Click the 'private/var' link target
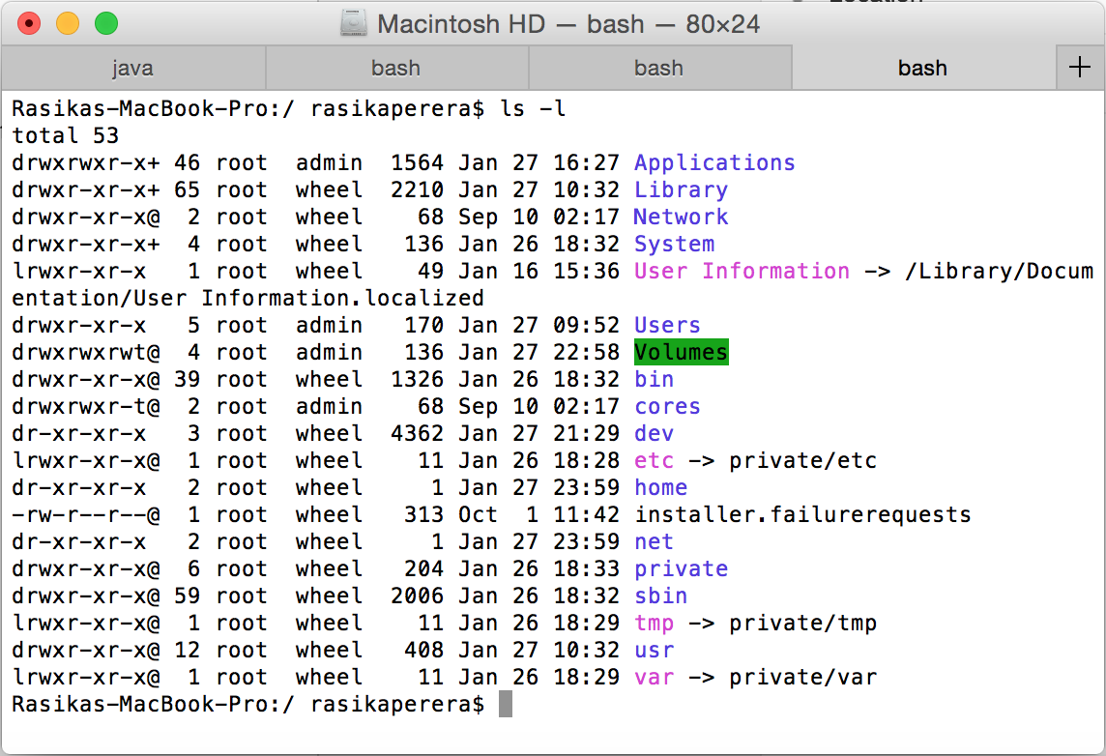 [802, 677]
